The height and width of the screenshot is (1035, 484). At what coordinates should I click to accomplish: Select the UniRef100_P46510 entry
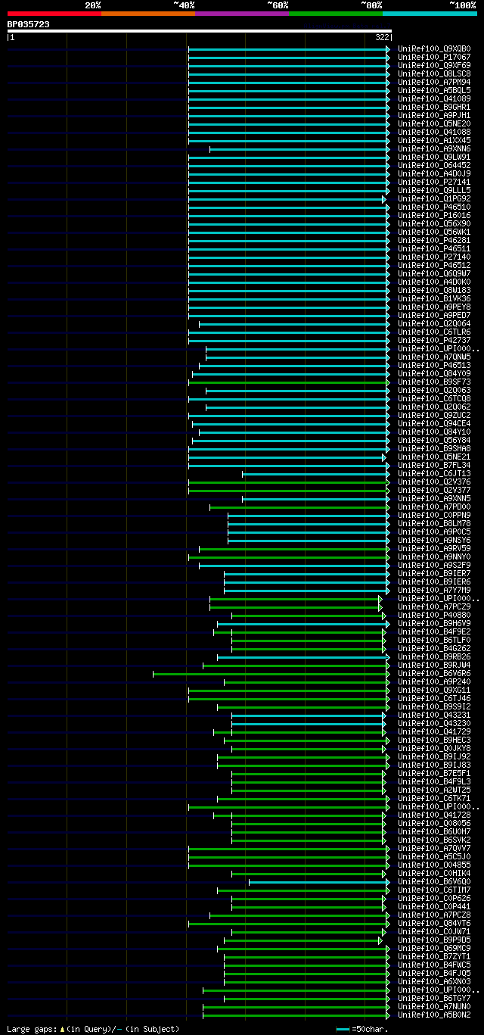(434, 207)
